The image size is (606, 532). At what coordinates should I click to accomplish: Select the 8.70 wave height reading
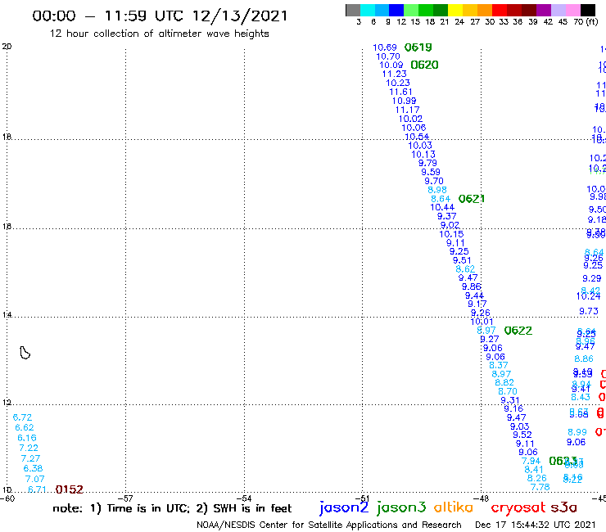pos(508,391)
